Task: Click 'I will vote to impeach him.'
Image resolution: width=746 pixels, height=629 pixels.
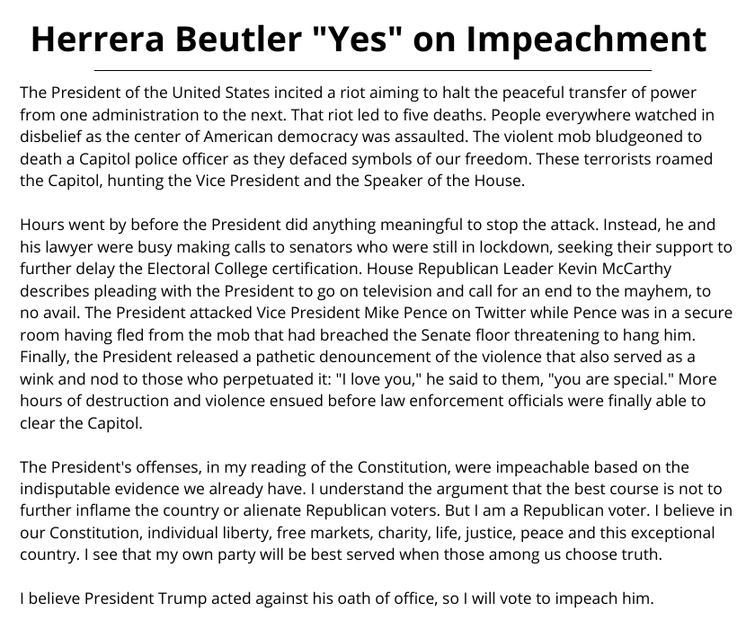Action: point(558,598)
